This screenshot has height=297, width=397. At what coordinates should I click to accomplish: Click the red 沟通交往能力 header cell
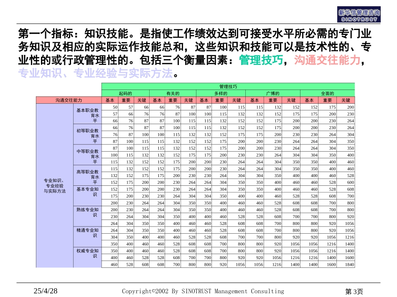pyautogui.click(x=69, y=100)
